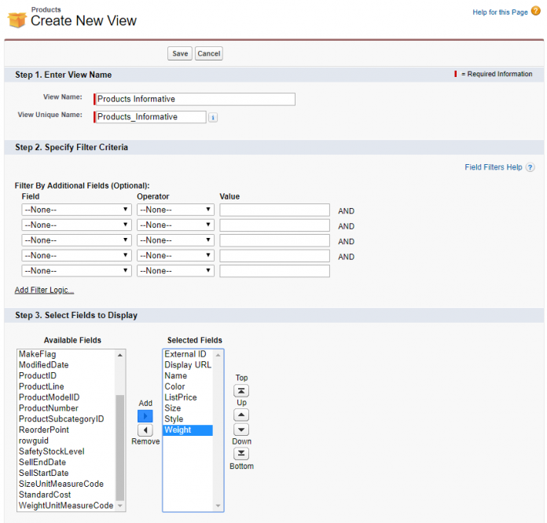Move selected field Up
The width and height of the screenshot is (547, 523).
pyautogui.click(x=242, y=415)
